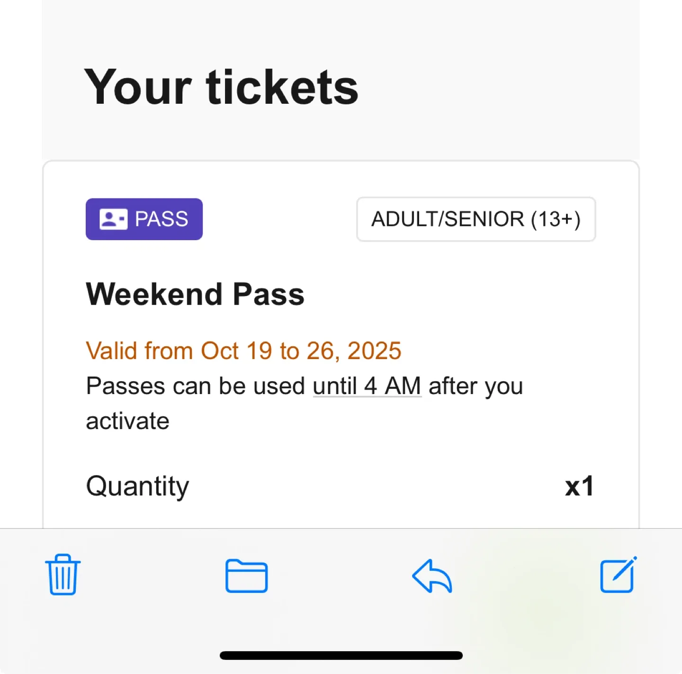Click the Weekend Pass title
This screenshot has height=674, width=682.
[x=195, y=294]
